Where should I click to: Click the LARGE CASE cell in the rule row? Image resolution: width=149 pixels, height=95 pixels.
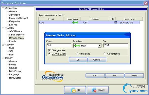tap(126, 23)
